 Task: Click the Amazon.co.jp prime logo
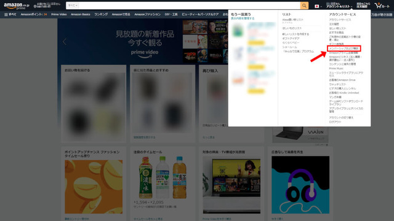(17, 6)
